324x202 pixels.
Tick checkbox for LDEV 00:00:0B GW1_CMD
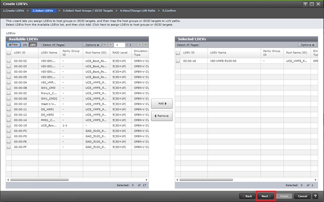pyautogui.click(x=9, y=88)
